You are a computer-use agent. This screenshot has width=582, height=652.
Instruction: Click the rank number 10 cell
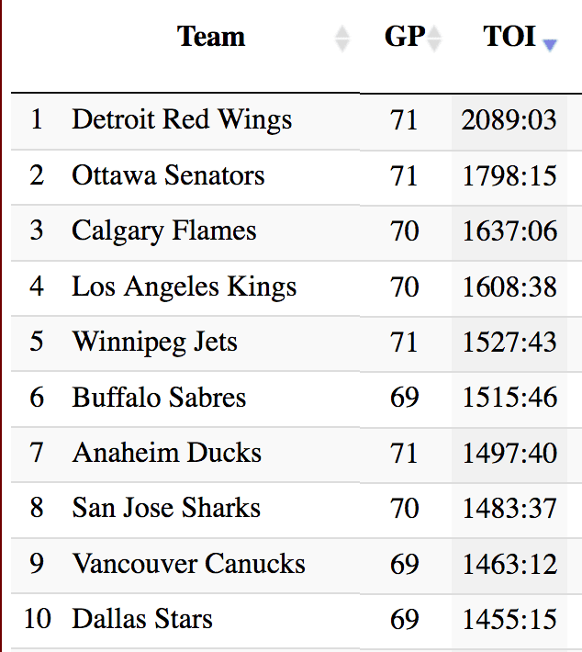37,618
